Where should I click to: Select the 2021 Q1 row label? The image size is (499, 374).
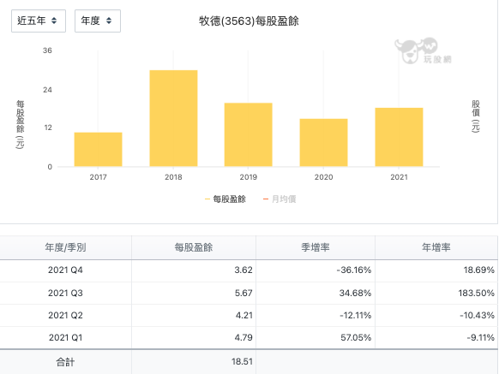tap(65, 337)
